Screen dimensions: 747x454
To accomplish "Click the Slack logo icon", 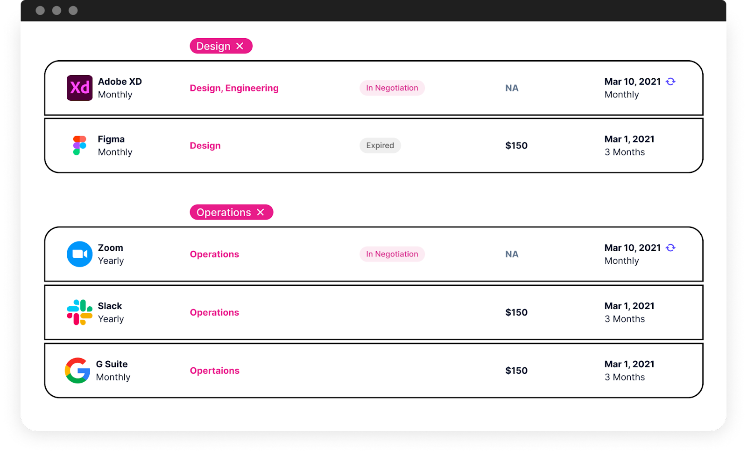I will (79, 312).
